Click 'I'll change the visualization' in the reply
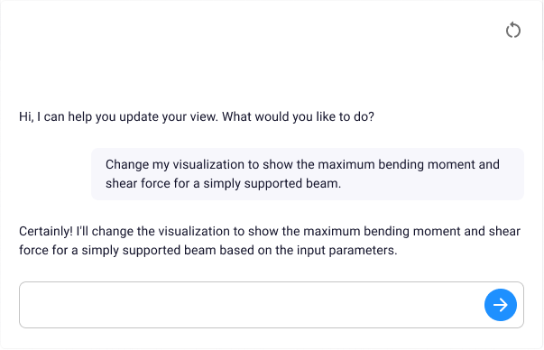 [x=151, y=231]
